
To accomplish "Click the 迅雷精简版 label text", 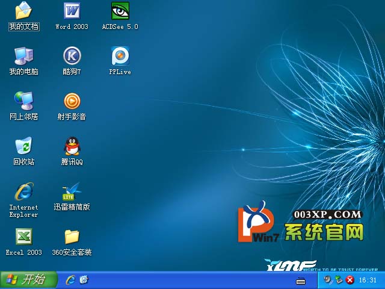I will (72, 207).
